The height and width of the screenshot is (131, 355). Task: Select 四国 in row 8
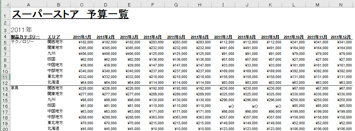52,59
